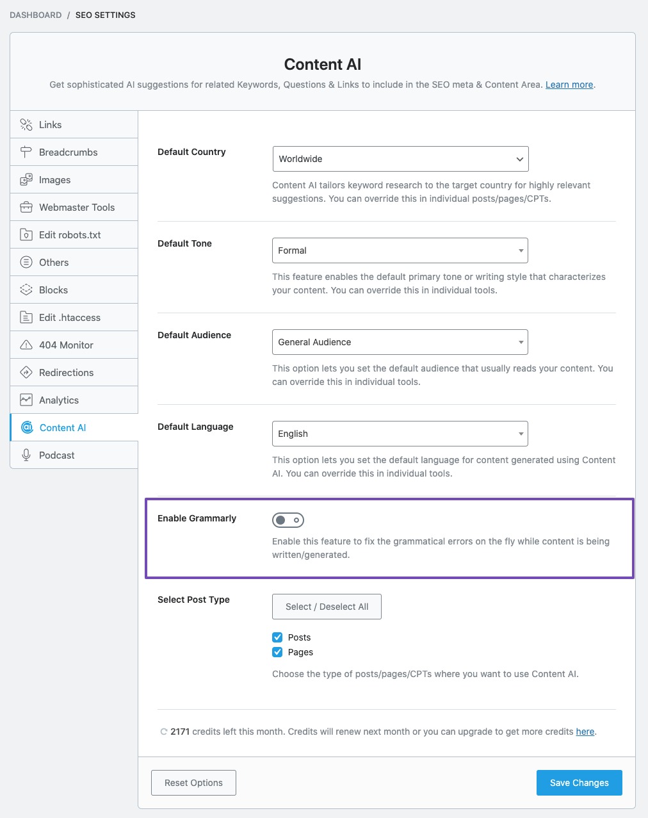The height and width of the screenshot is (818, 648).
Task: Click the Save Changes button
Action: pyautogui.click(x=579, y=782)
